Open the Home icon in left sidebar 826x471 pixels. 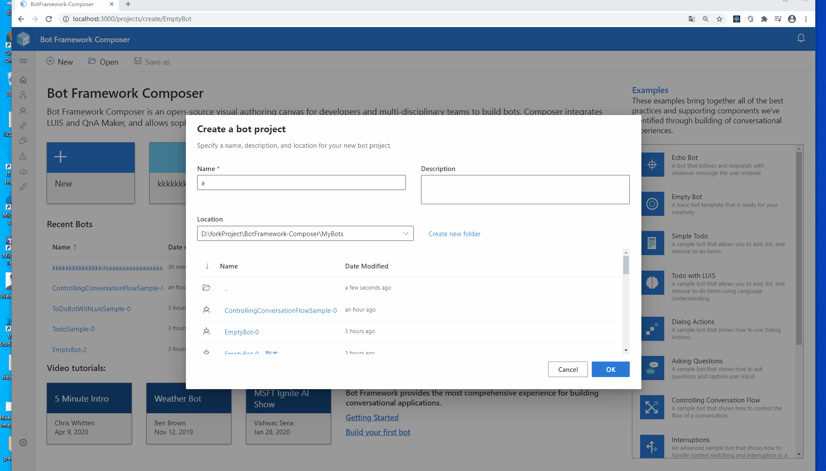[23, 80]
